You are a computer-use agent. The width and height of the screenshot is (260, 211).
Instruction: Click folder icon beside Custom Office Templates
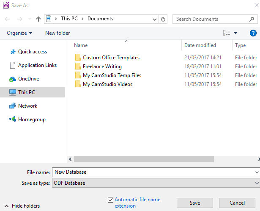pos(78,57)
